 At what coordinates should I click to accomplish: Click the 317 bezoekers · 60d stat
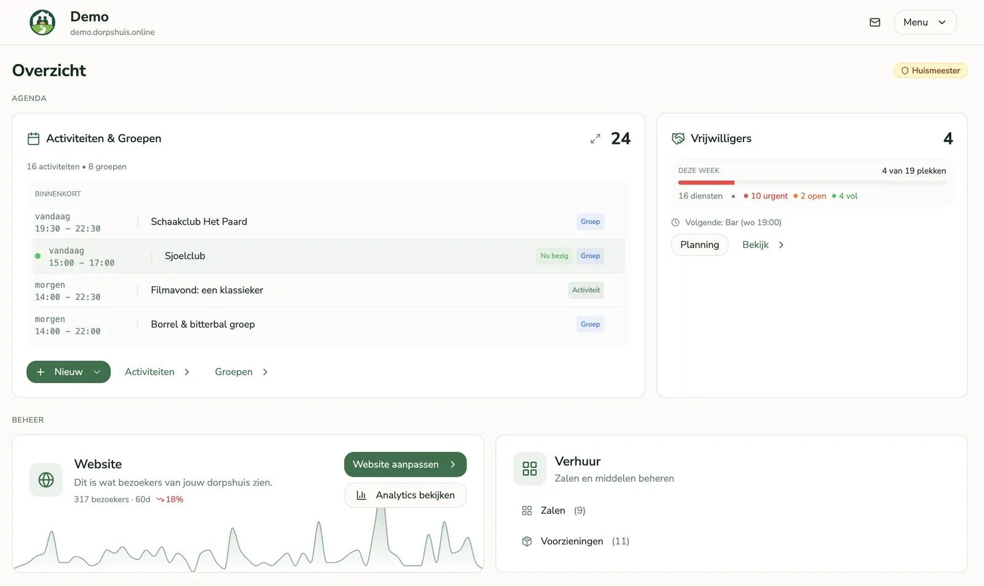[x=112, y=500]
